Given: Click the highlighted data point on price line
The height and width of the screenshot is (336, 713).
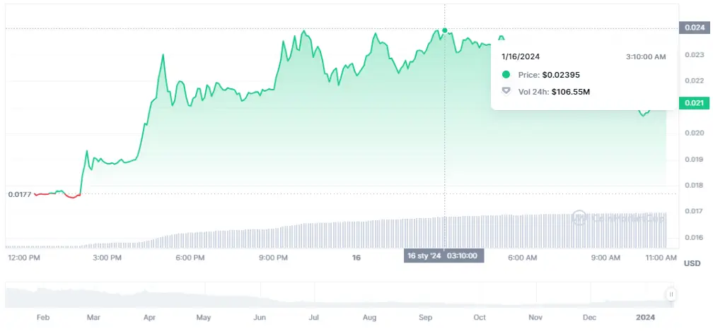Looking at the screenshot, I should click(445, 30).
